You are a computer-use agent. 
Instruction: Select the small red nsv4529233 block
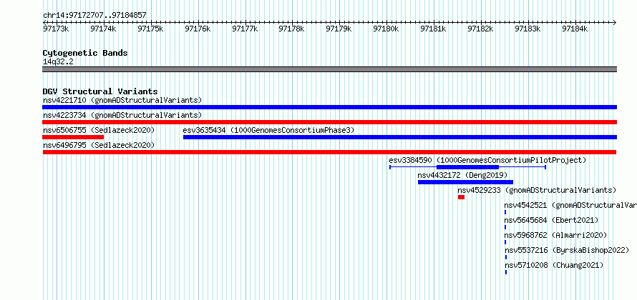point(461,197)
